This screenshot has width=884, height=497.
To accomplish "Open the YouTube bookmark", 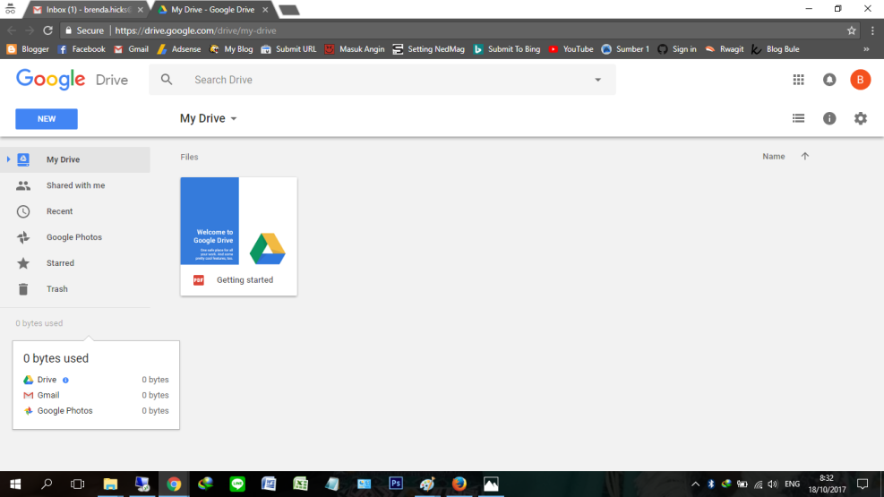I will point(571,49).
